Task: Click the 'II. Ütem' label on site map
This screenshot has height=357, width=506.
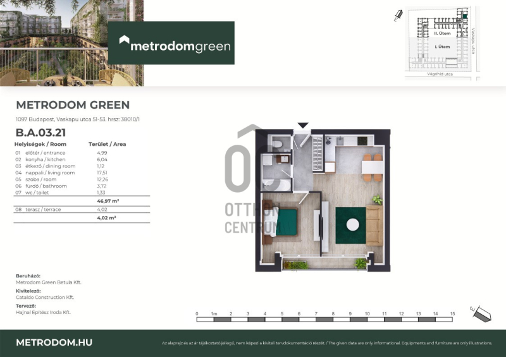Action: point(442,33)
